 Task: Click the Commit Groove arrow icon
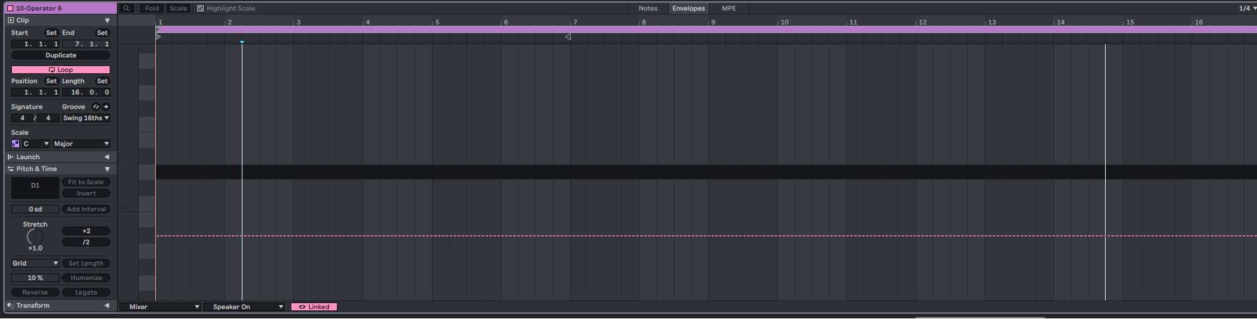coord(106,107)
